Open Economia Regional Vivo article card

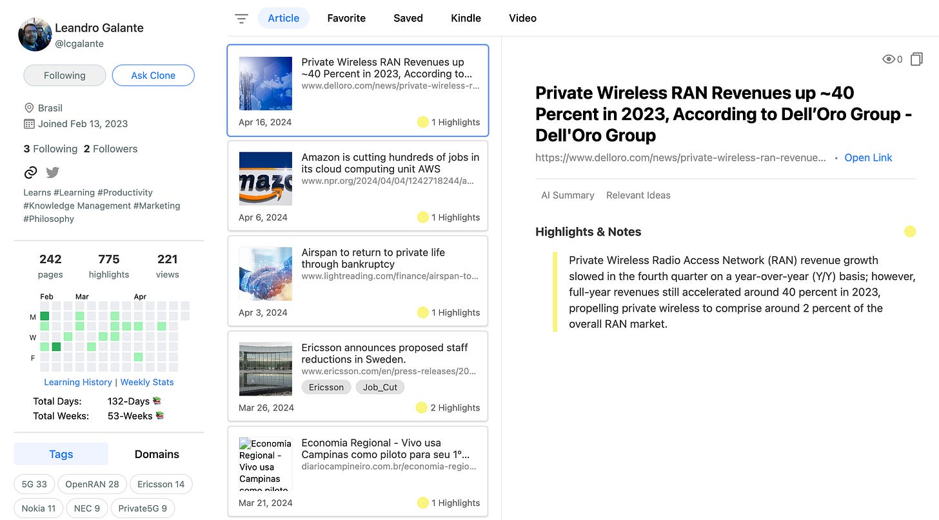358,471
